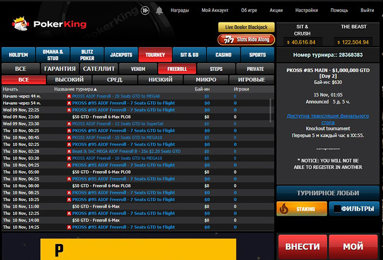Open the Об игре menu

click(x=249, y=10)
